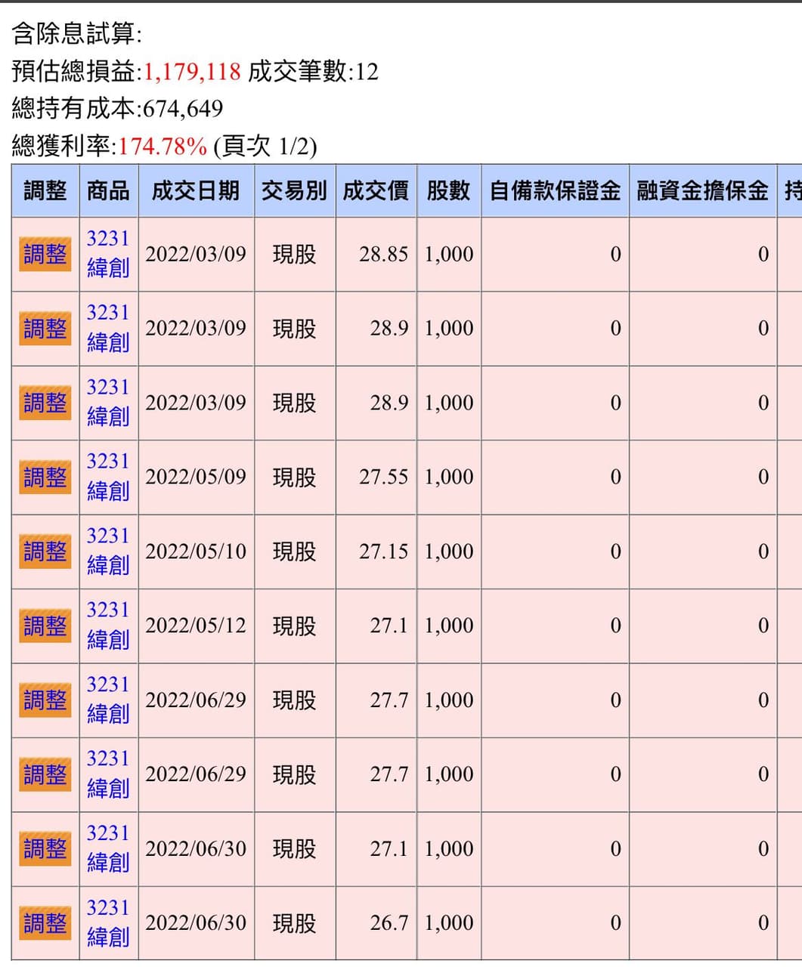Viewport: 802px width, 967px height.
Task: Click 調整 button for 2022/05/12 trade
Action: [x=45, y=626]
